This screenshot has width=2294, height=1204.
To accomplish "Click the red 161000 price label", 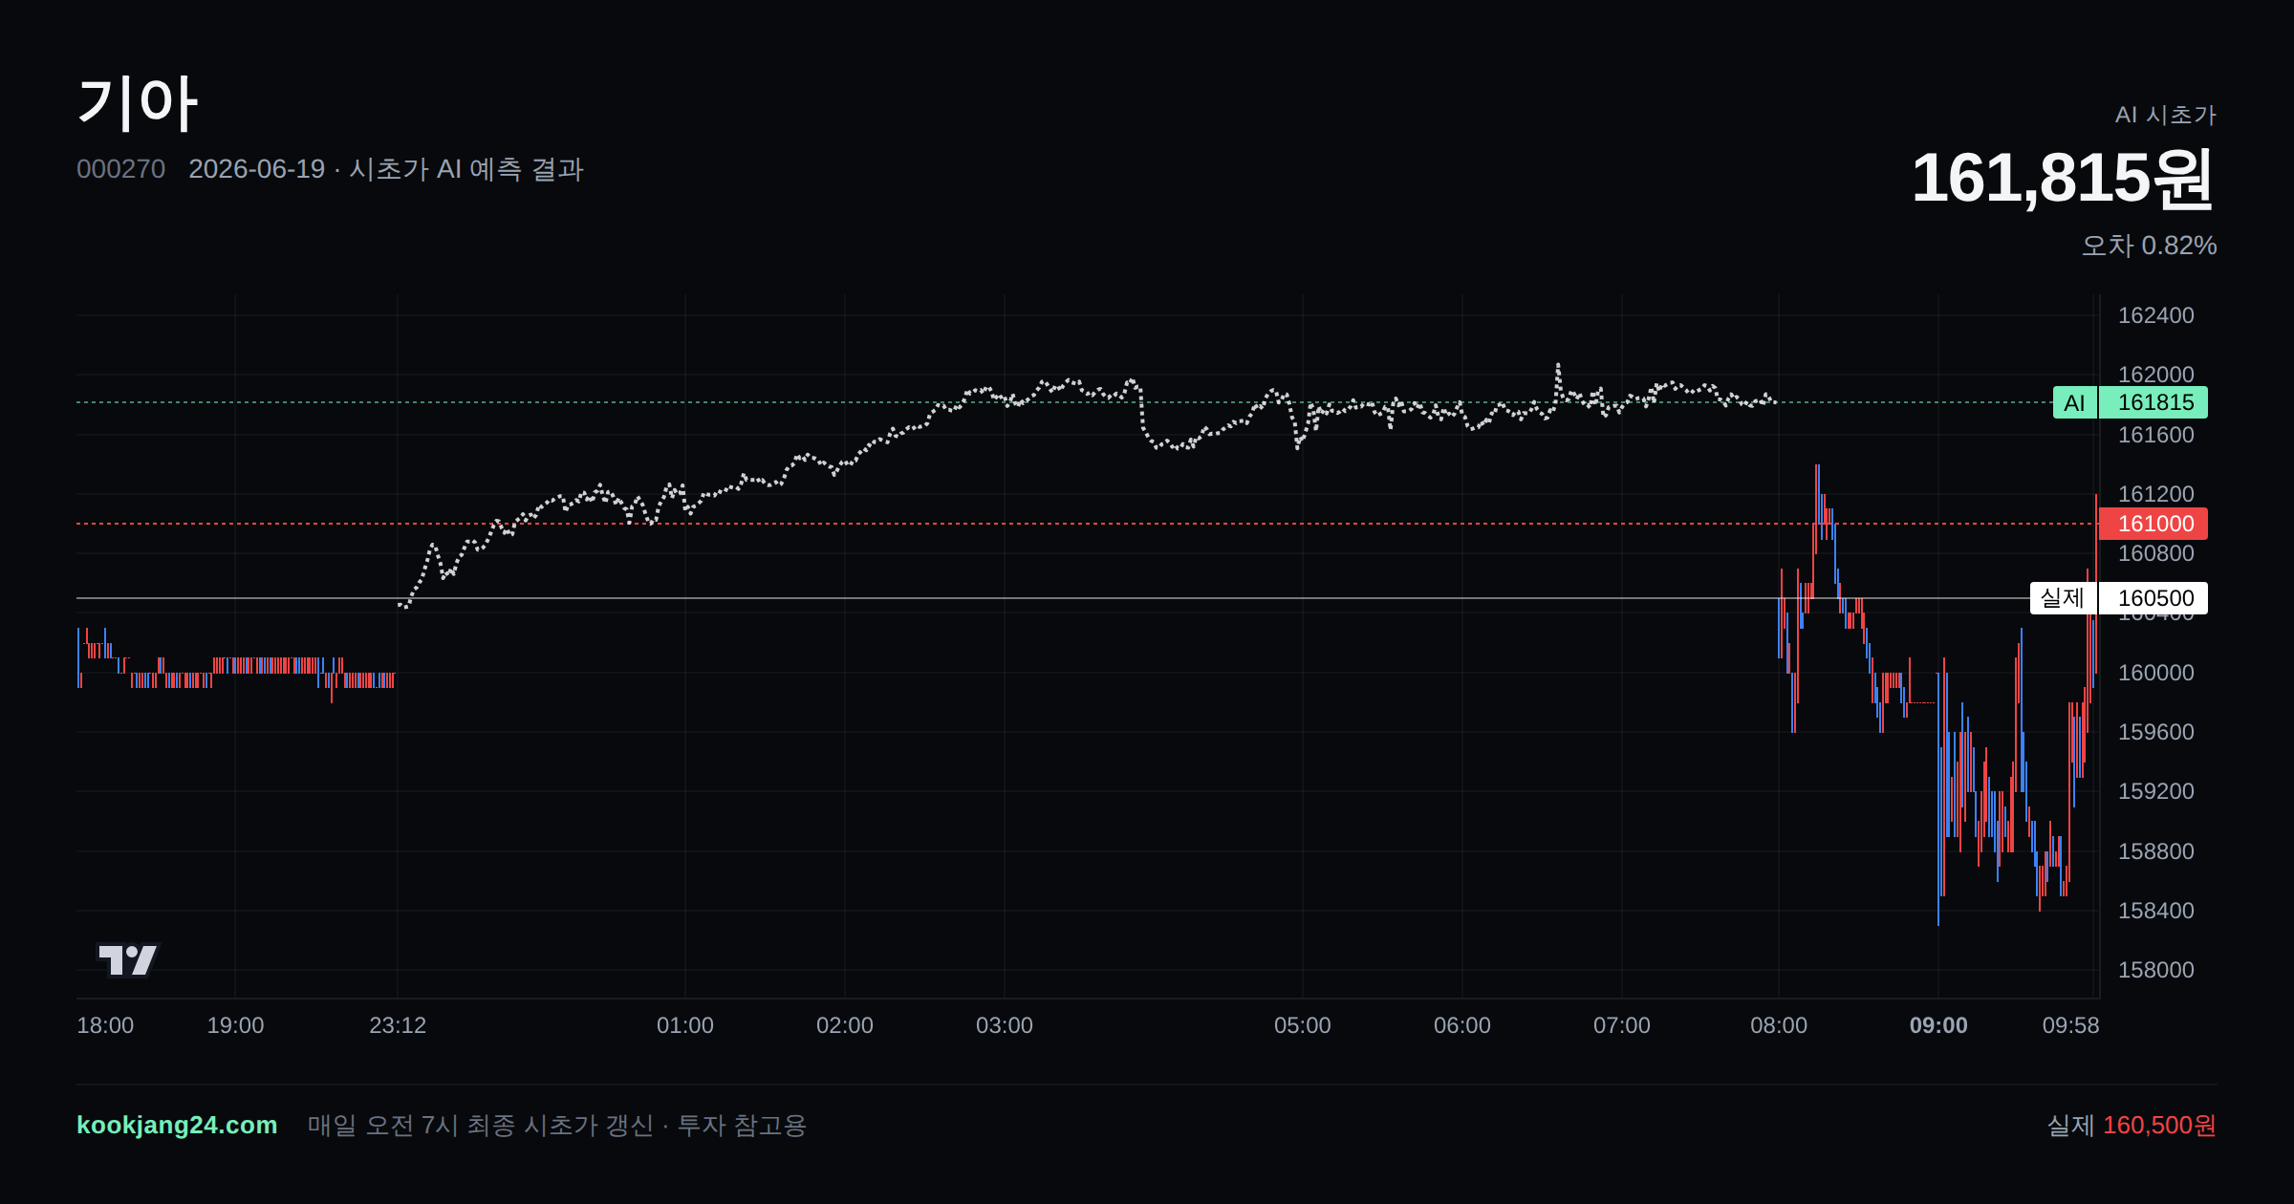I will coord(2153,524).
